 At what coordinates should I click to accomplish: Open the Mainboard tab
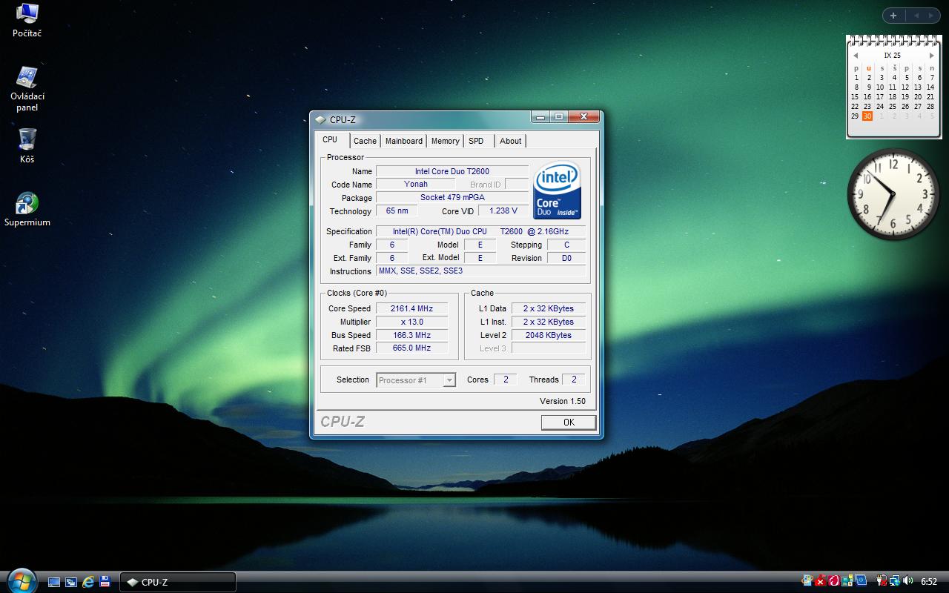tap(404, 141)
